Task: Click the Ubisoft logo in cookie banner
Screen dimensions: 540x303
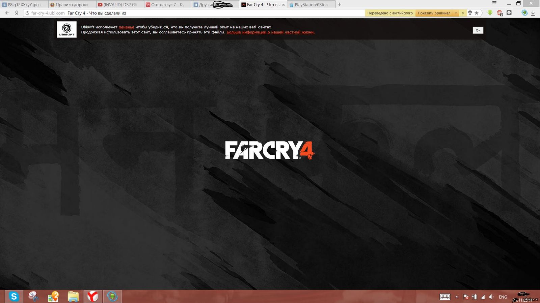Action: 66,29
